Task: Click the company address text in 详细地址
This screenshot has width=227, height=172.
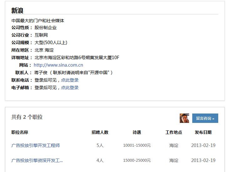Action: coord(77,58)
